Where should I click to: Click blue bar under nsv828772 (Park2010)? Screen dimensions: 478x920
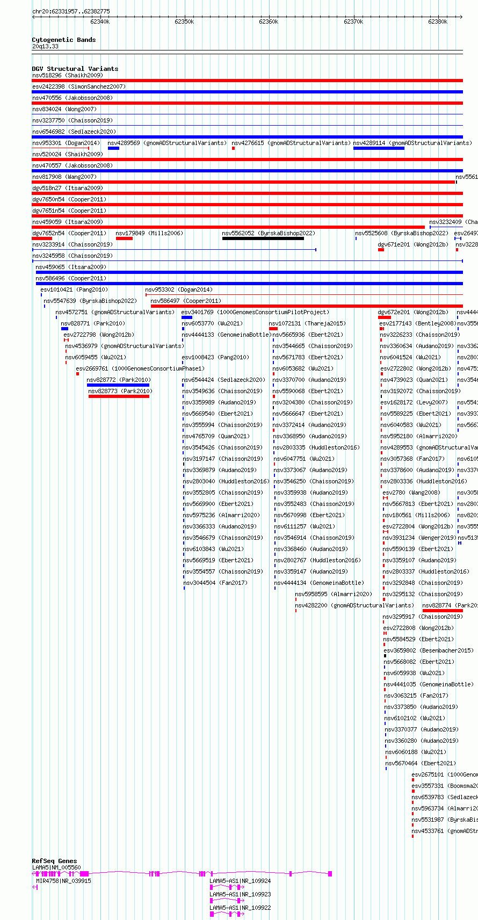point(118,385)
